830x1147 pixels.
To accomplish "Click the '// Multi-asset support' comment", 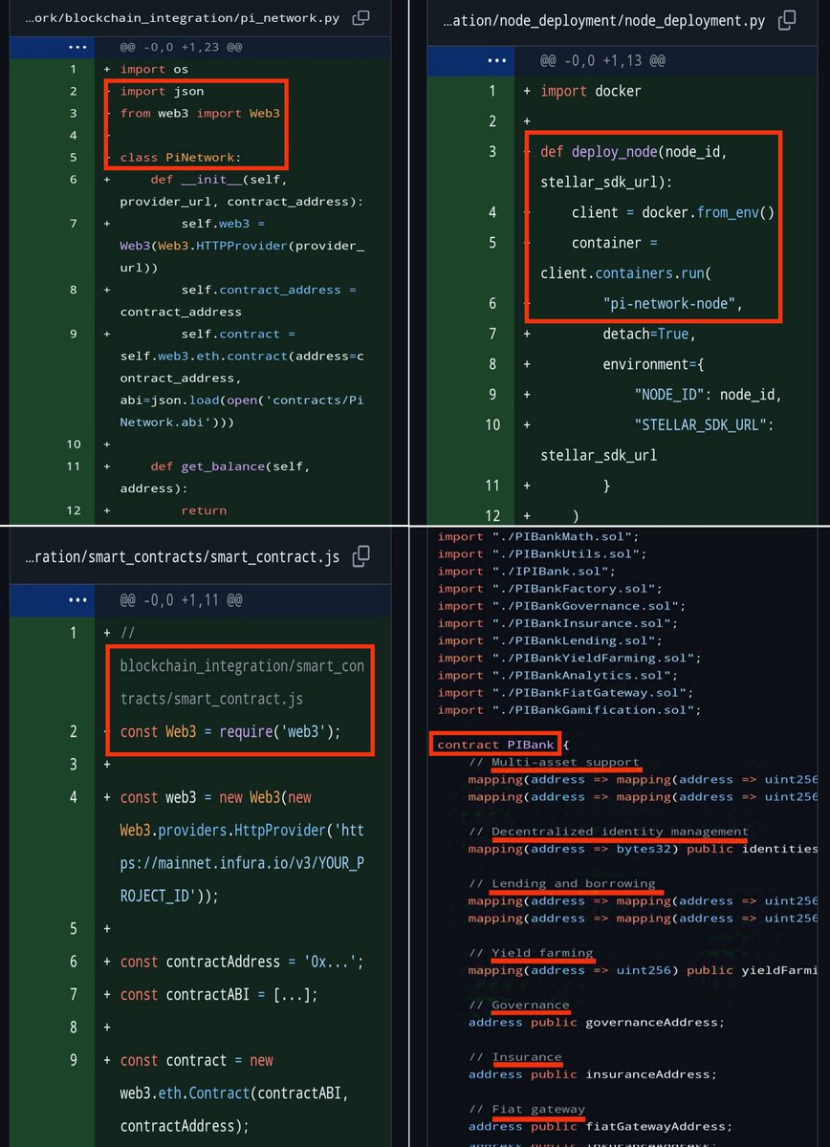I will tap(555, 762).
